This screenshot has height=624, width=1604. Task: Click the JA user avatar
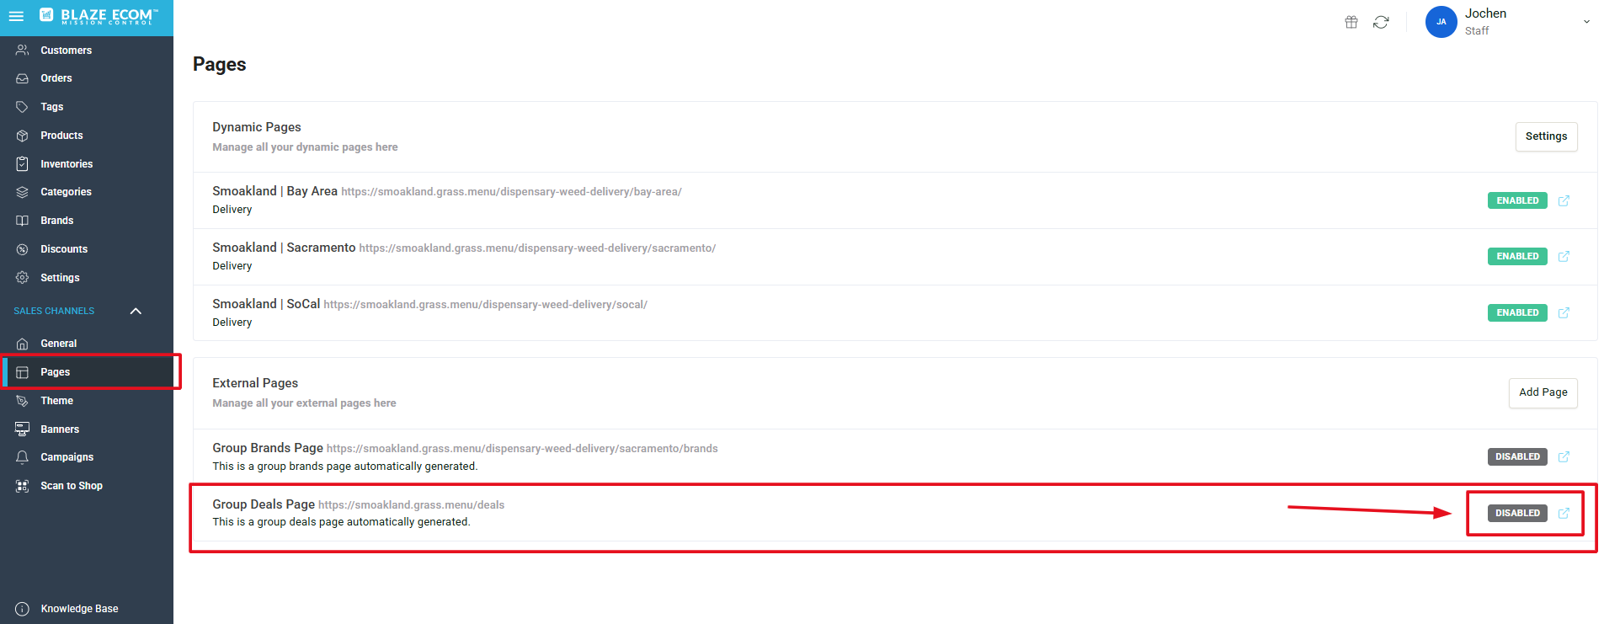pyautogui.click(x=1441, y=22)
